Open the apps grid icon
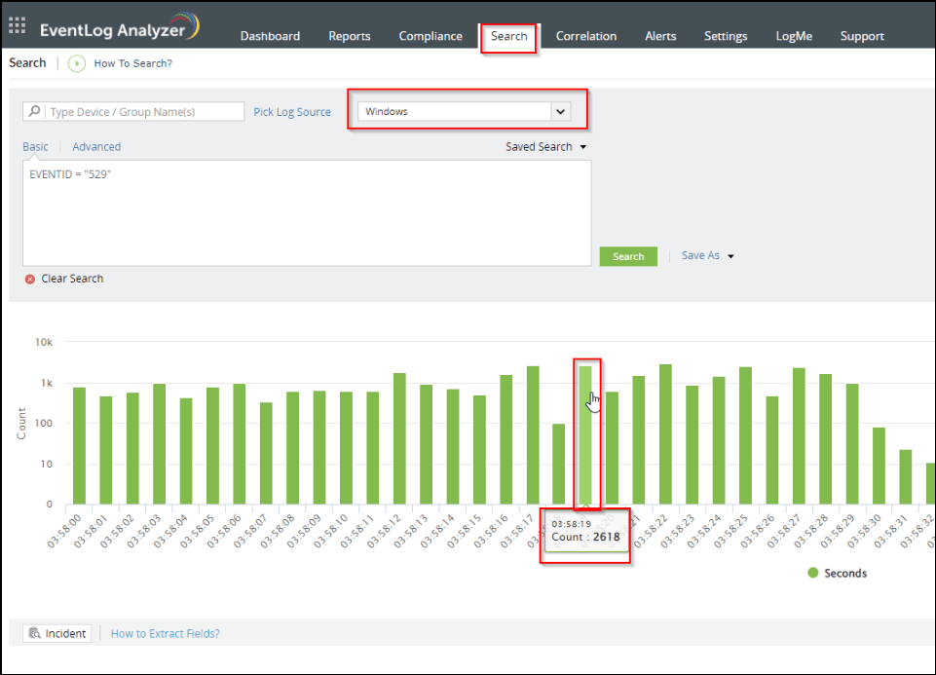Viewport: 936px width, 675px height. tap(17, 26)
